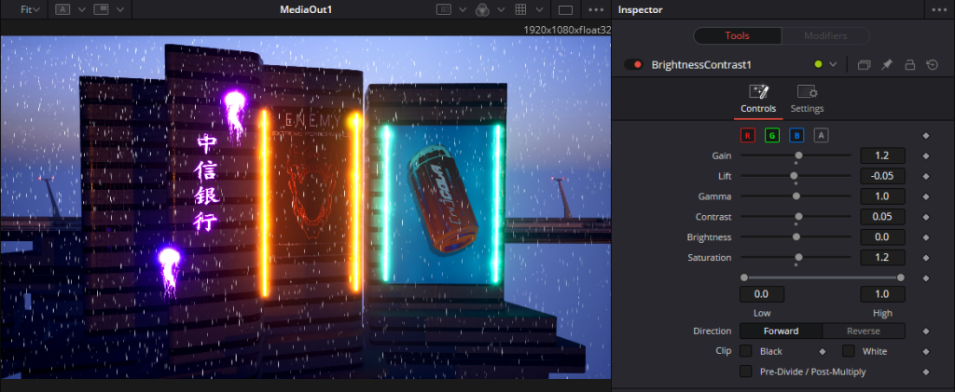Open the viewer A buffer dropdown arrow
This screenshot has width=955, height=392.
tap(81, 9)
